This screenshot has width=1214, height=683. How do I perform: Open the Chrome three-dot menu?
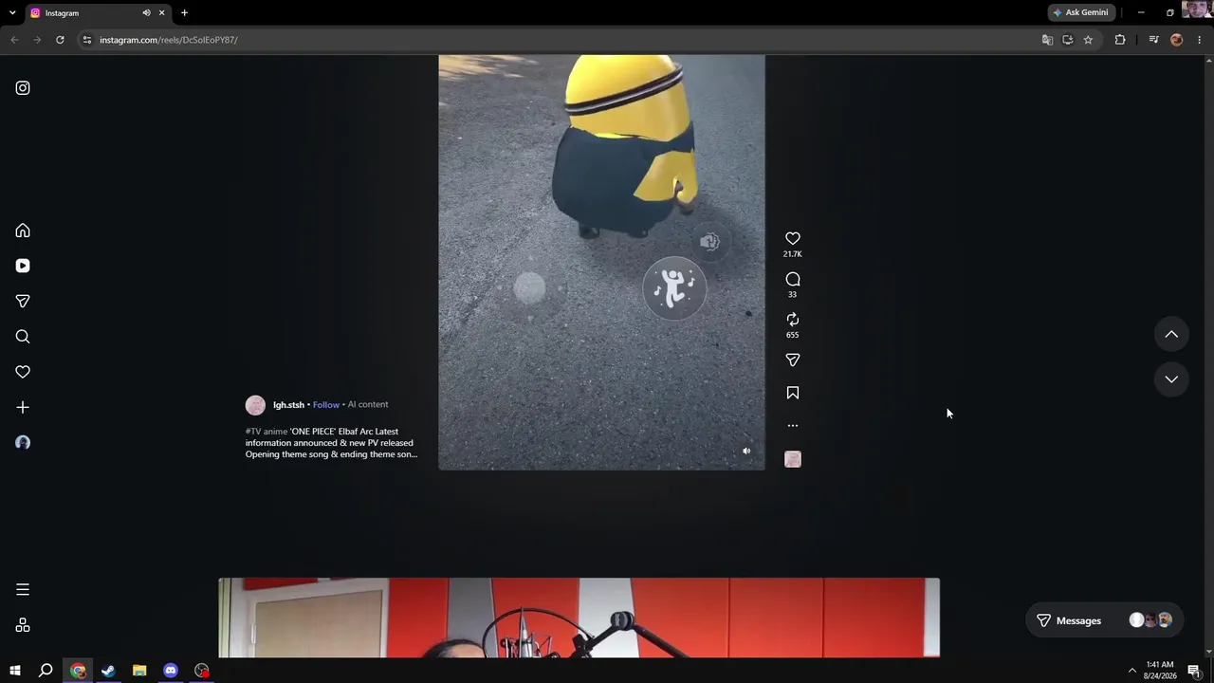1199,40
